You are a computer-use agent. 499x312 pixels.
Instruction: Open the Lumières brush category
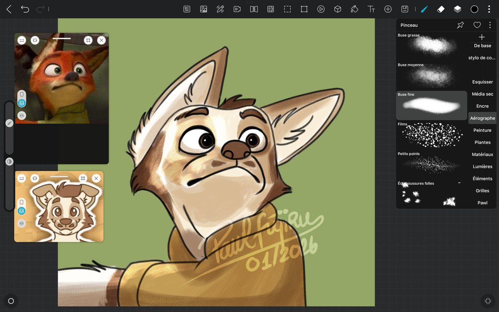click(x=482, y=166)
